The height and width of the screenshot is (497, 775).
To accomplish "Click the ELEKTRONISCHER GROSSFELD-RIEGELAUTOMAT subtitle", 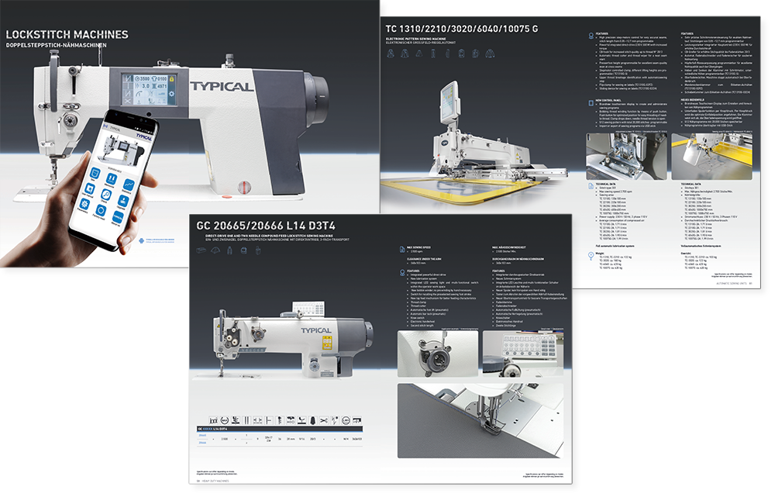I will [421, 43].
